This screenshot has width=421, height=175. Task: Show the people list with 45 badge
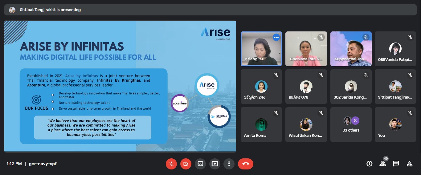click(x=383, y=164)
